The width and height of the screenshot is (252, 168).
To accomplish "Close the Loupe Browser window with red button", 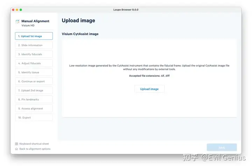I will (x=13, y=10).
